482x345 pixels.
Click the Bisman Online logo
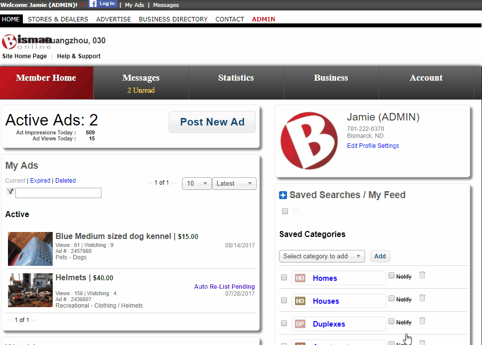[x=26, y=41]
